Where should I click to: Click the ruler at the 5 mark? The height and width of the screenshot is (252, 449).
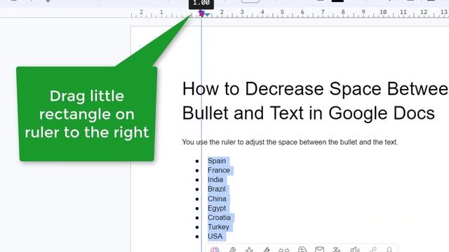click(x=282, y=13)
